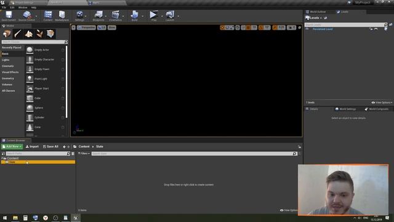394x222 pixels.
Task: Switch to the World Outliner tab
Action: [318, 12]
